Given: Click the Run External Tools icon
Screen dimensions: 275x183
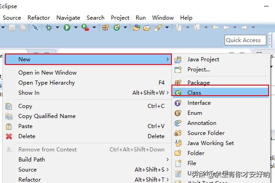Looking at the screenshot, I should coord(85,27).
